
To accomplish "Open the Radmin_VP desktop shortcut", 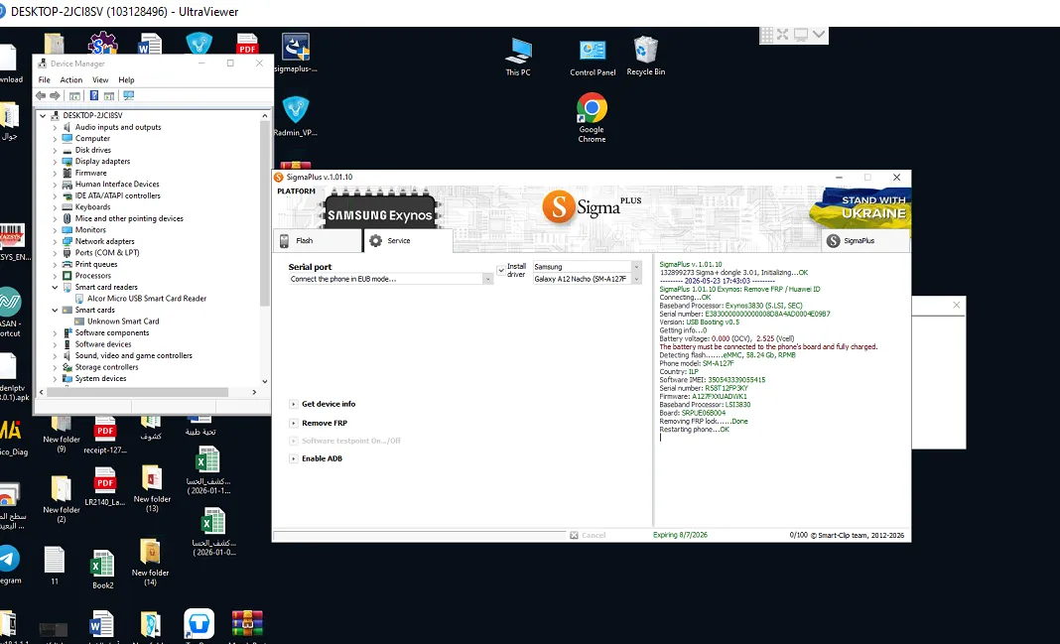I will click(296, 116).
